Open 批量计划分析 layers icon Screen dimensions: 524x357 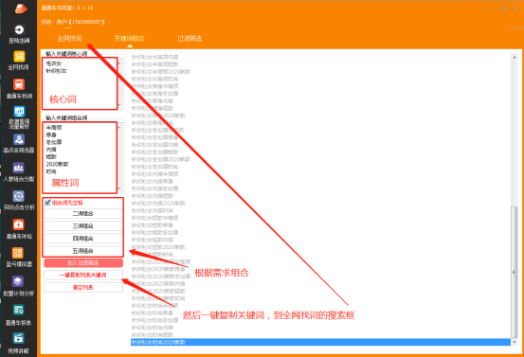tap(19, 281)
